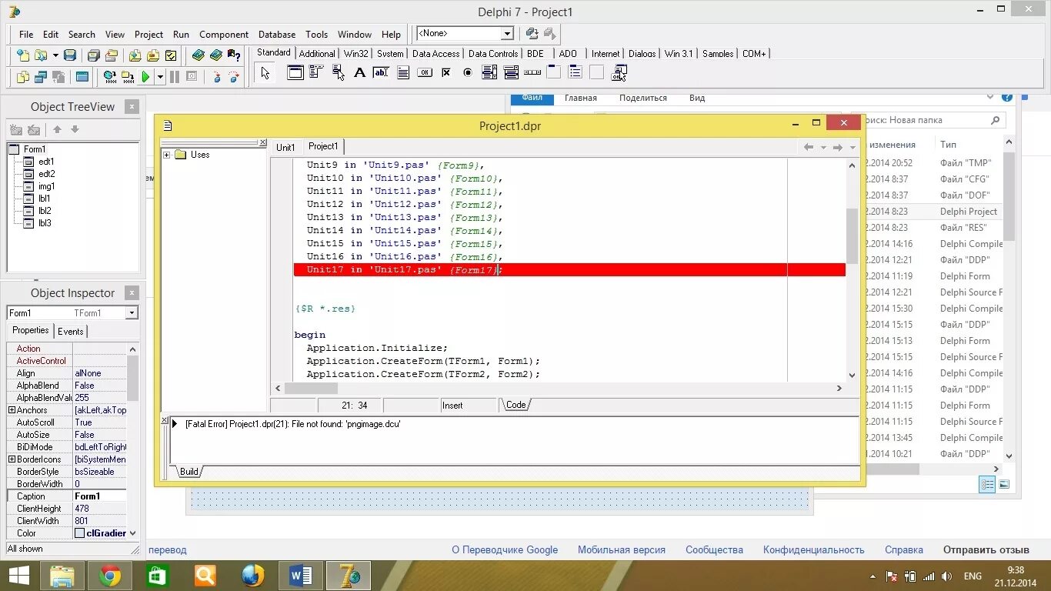
Task: Click the View Form toolbar icon
Action: (41, 76)
